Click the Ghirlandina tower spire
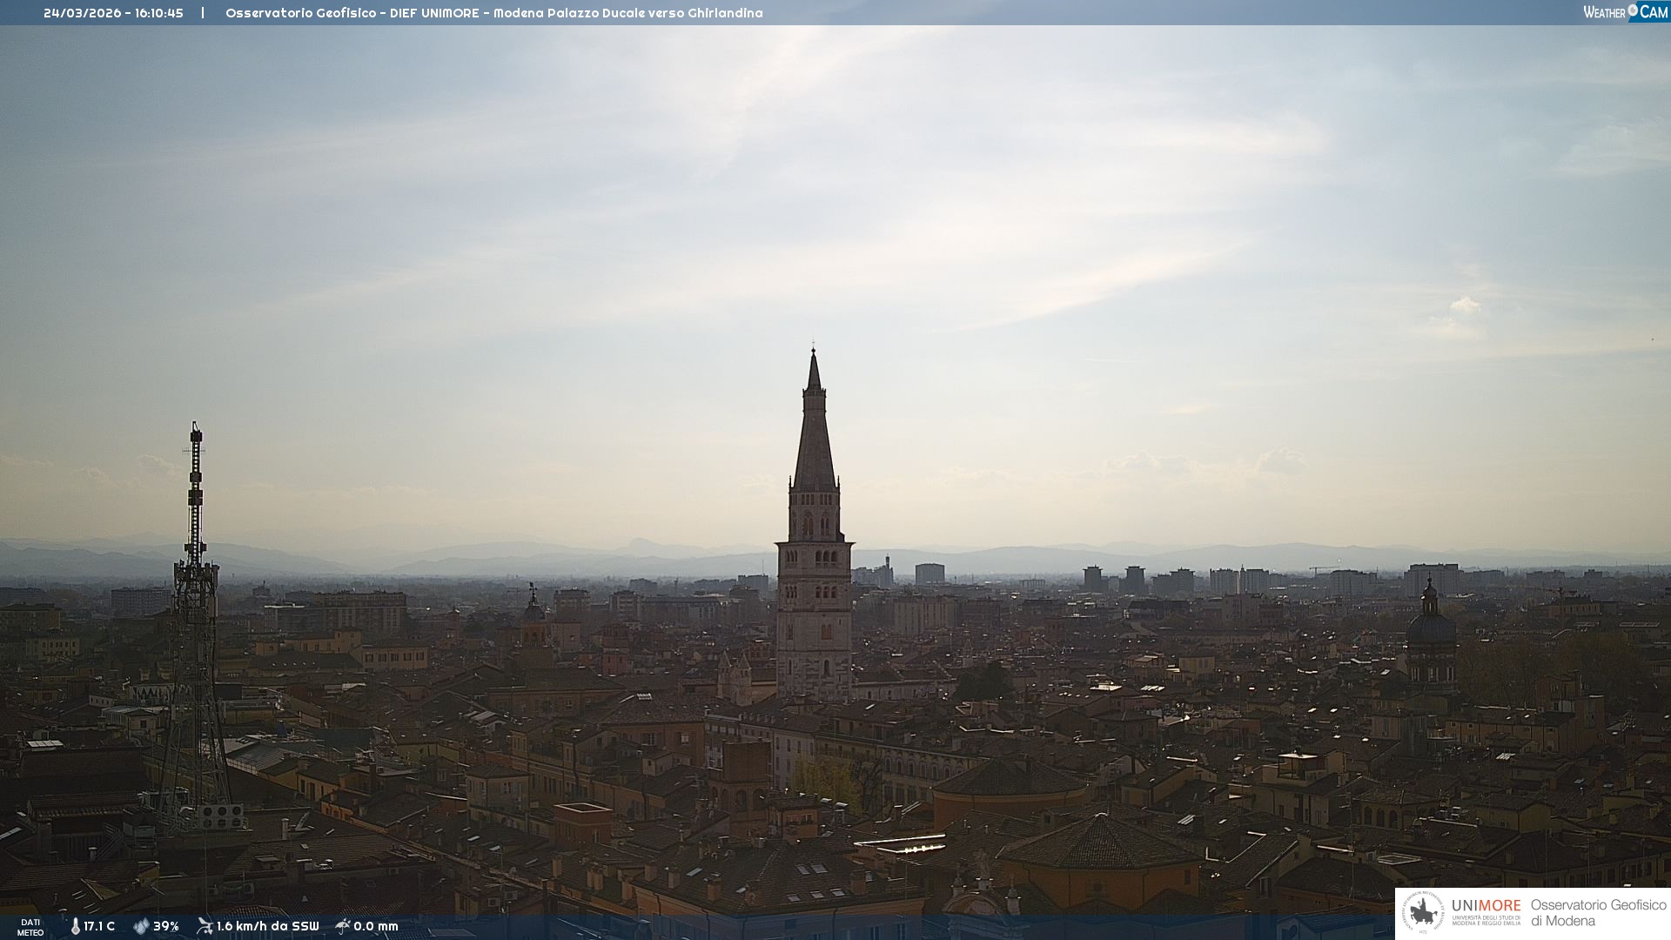Viewport: 1671px width, 940px height. point(815,426)
